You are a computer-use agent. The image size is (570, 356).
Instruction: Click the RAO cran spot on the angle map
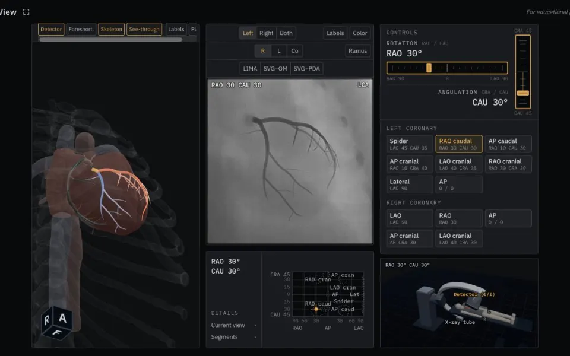click(318, 279)
